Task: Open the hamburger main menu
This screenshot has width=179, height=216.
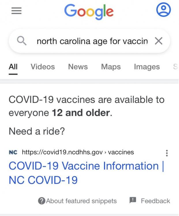Action: (x=16, y=11)
